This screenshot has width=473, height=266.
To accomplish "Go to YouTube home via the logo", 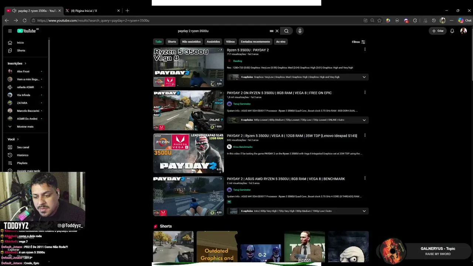I will [27, 31].
